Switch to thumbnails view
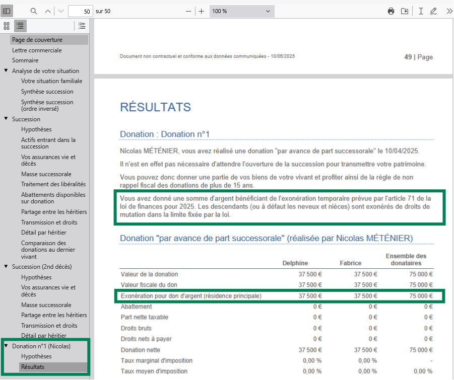 [x=7, y=26]
